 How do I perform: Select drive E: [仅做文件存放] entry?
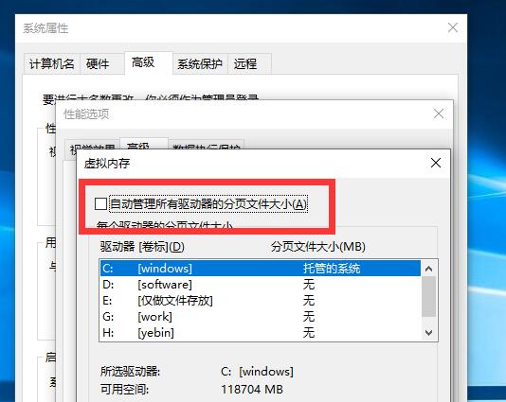click(x=260, y=301)
